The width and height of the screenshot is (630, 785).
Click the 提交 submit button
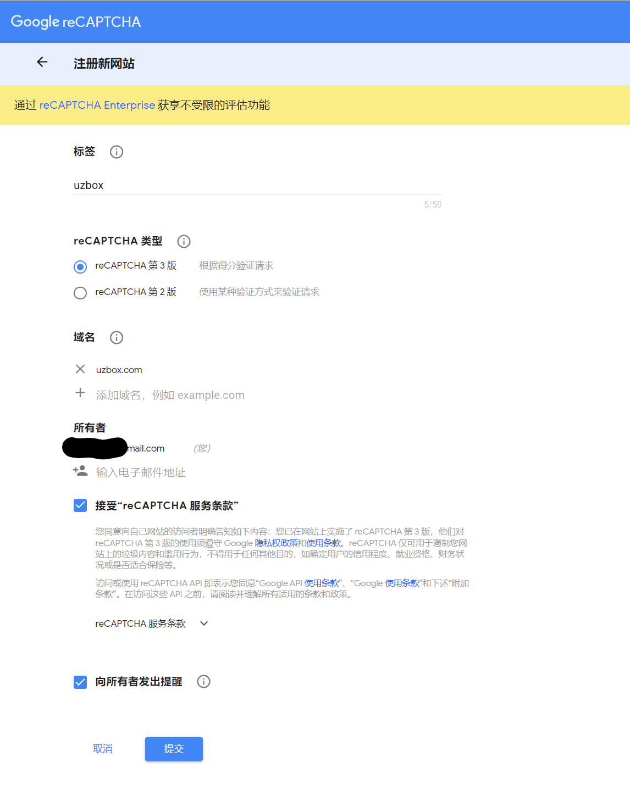(x=174, y=749)
